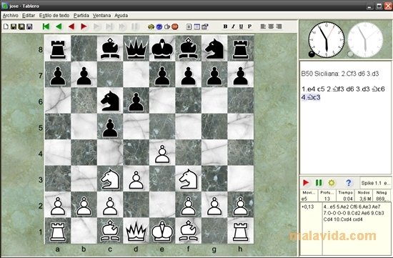The image size is (393, 258).
Task: Click the green left arrow toolbar icon
Action: (59, 26)
